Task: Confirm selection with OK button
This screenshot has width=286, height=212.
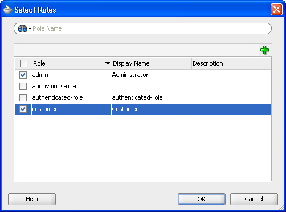Action: coord(202,199)
